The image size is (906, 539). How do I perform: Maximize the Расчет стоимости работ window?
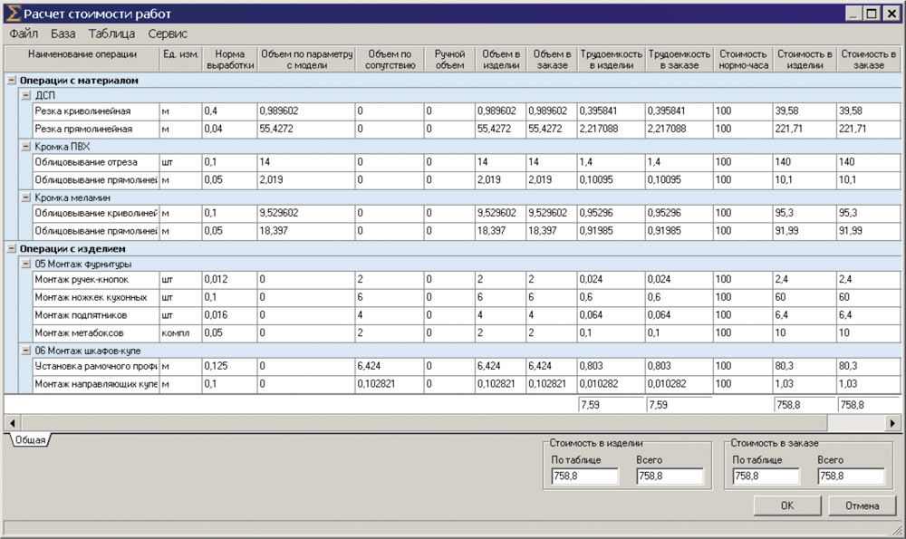872,14
